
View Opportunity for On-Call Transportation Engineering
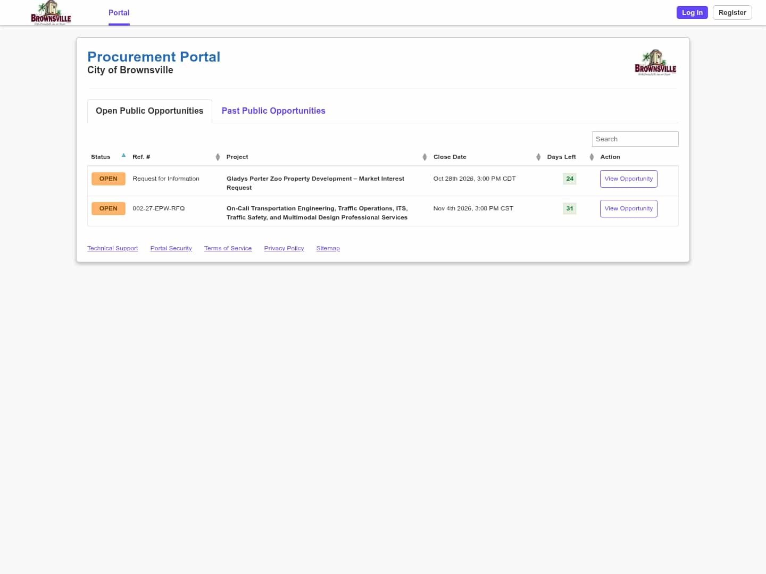(628, 208)
